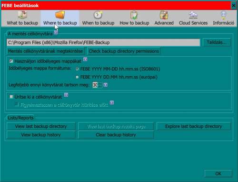
Task: Open the Cloud Services tab
Action: pyautogui.click(x=193, y=18)
